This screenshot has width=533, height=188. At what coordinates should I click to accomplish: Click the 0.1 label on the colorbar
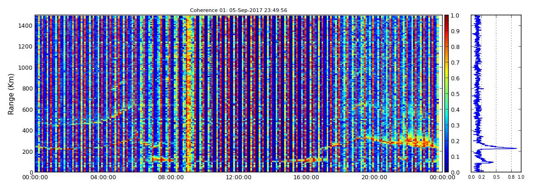tap(455, 157)
